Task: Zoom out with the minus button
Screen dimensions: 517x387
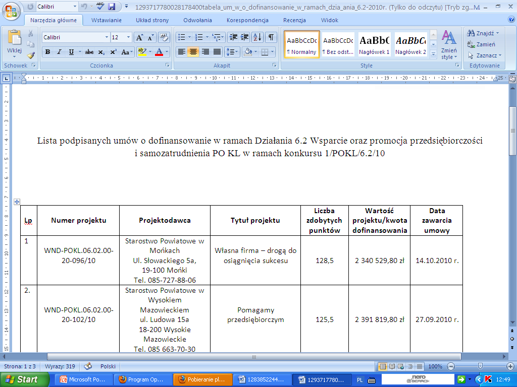Action: (x=451, y=366)
